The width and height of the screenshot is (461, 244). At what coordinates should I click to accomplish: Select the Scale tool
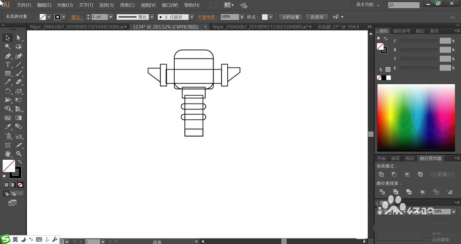[x=18, y=91]
